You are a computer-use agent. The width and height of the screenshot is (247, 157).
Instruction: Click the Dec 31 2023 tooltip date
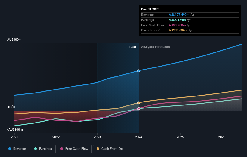(150, 9)
